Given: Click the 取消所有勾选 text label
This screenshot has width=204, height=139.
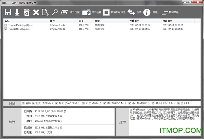Looking at the screenshot, I should coord(118,12).
